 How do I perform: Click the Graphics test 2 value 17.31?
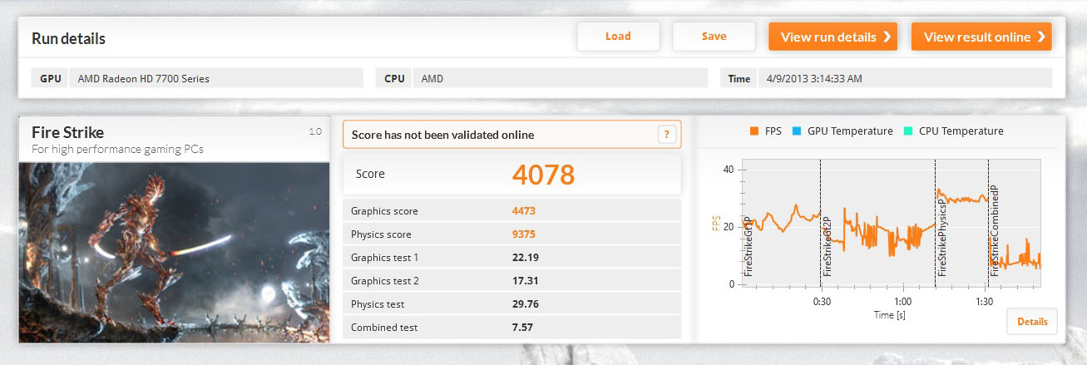pos(525,281)
